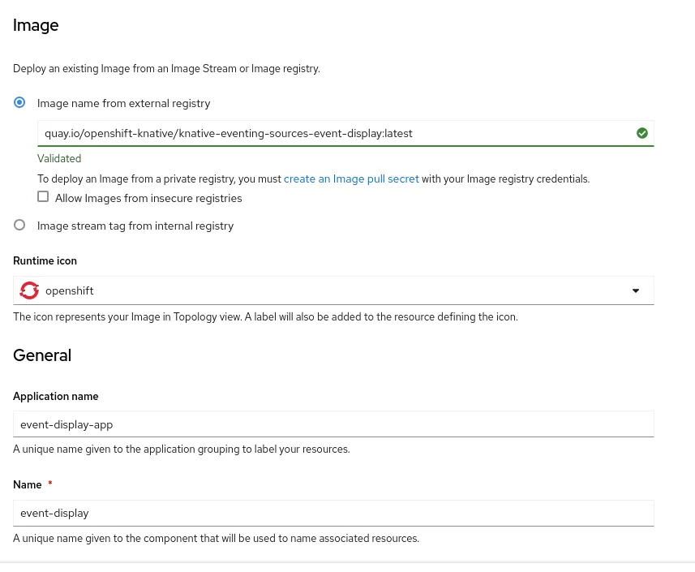Enable the "Allow Images from insecure registries" checkbox

43,197
